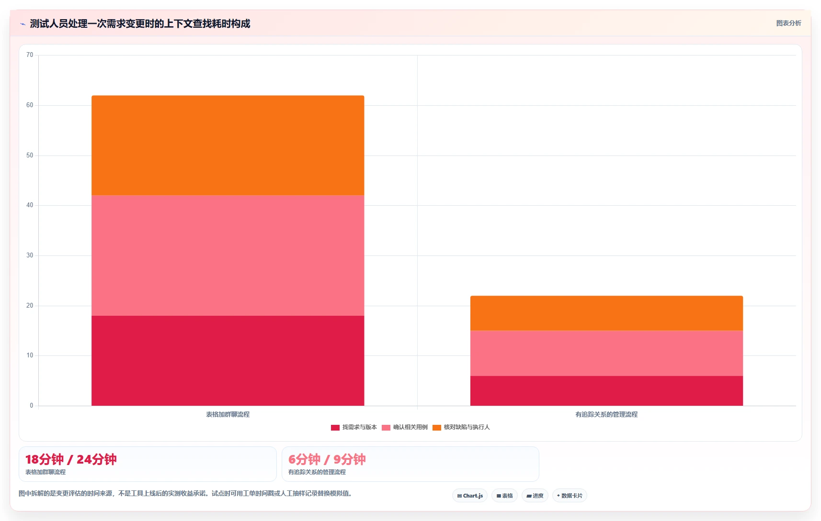
Task: Click the 表格加群聊流程 x-axis label
Action: click(228, 414)
